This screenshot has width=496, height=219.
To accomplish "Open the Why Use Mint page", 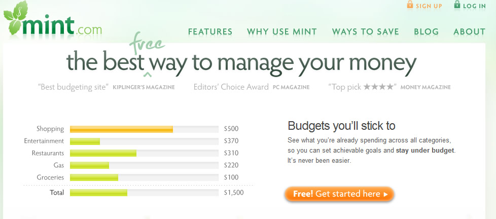I will pyautogui.click(x=281, y=32).
